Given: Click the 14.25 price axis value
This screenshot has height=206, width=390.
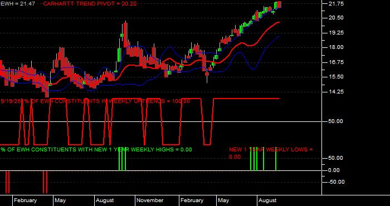Looking at the screenshot, I should point(337,92).
